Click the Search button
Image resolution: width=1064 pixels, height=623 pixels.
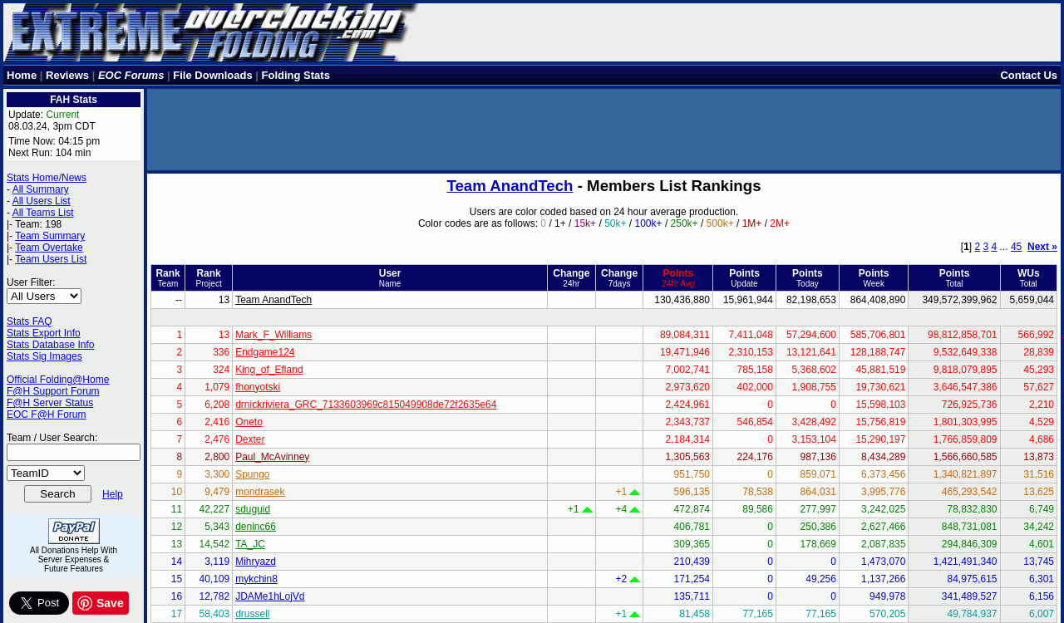tap(57, 494)
